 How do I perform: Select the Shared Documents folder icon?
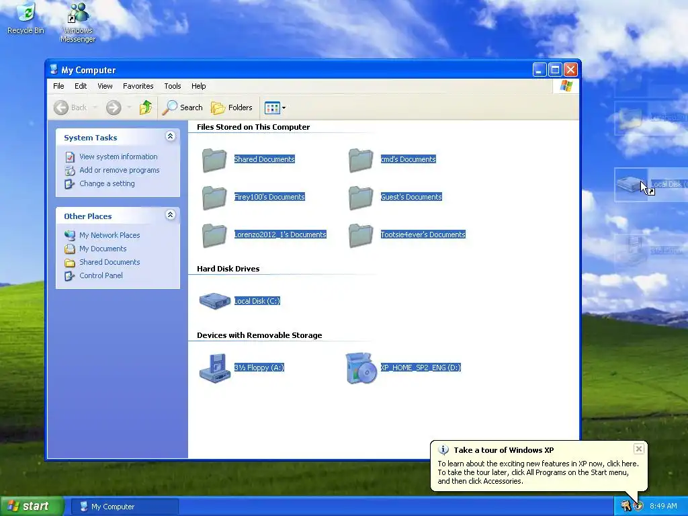click(x=214, y=160)
